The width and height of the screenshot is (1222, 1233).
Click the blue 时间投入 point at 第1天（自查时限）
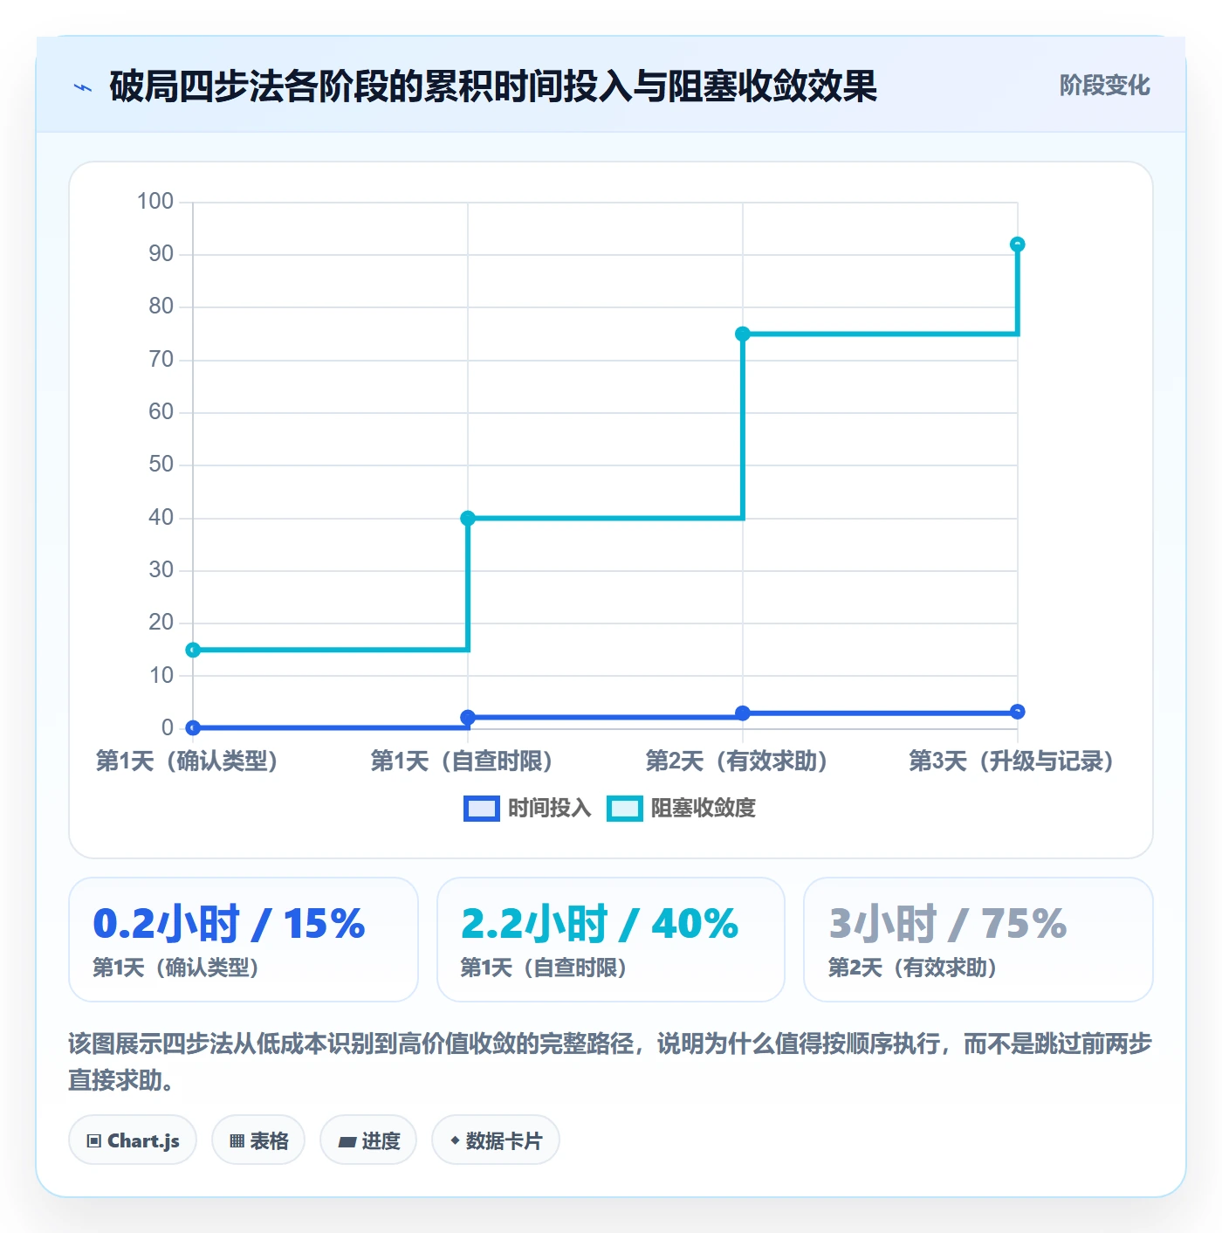tap(468, 717)
